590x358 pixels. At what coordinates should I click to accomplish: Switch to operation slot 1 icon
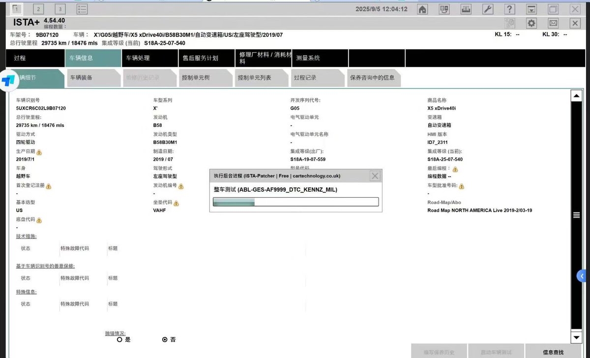(x=16, y=9)
